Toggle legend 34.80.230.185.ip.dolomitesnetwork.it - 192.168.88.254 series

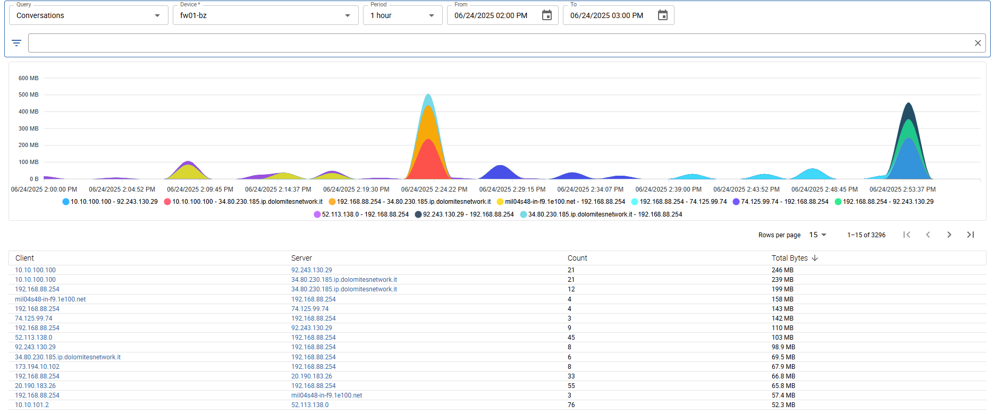click(601, 214)
